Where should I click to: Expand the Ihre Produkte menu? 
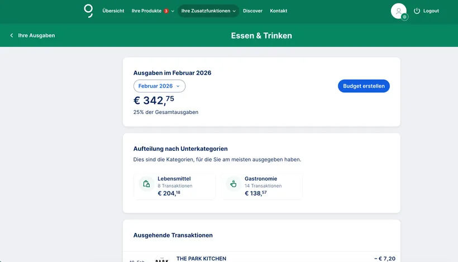click(x=153, y=11)
